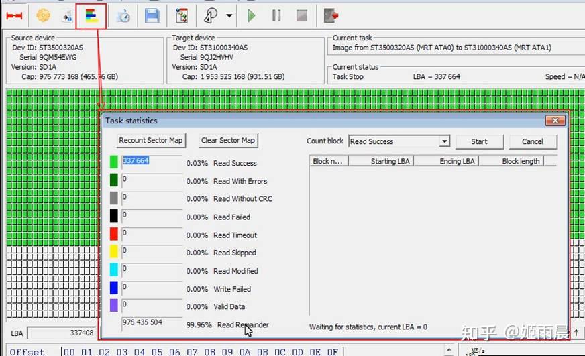Click the Start button in Task statistics

480,141
